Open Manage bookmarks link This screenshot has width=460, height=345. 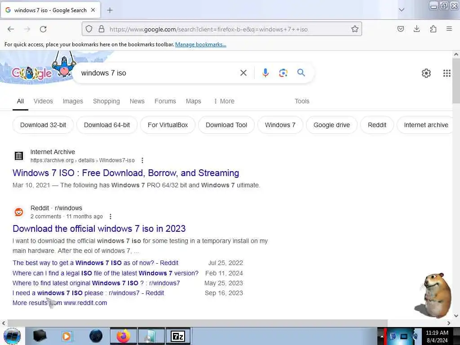coord(201,44)
